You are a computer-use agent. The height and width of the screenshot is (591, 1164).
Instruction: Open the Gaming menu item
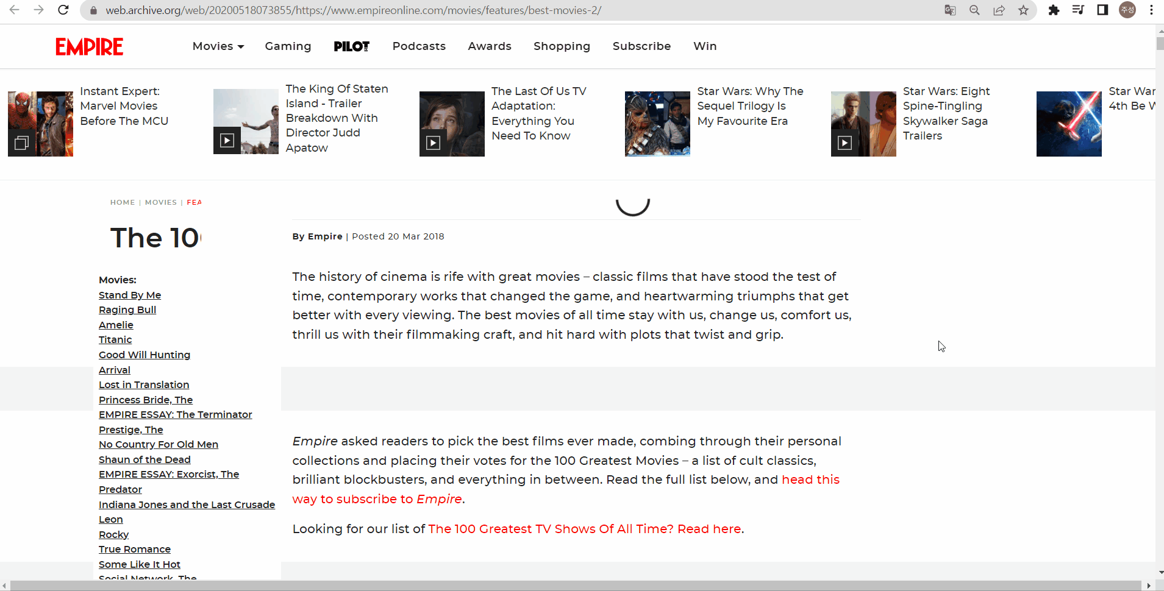[x=288, y=46]
